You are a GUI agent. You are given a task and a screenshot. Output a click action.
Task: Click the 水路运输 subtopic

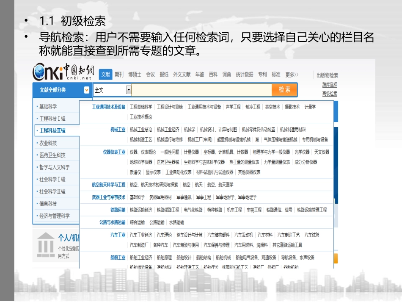point(176,222)
